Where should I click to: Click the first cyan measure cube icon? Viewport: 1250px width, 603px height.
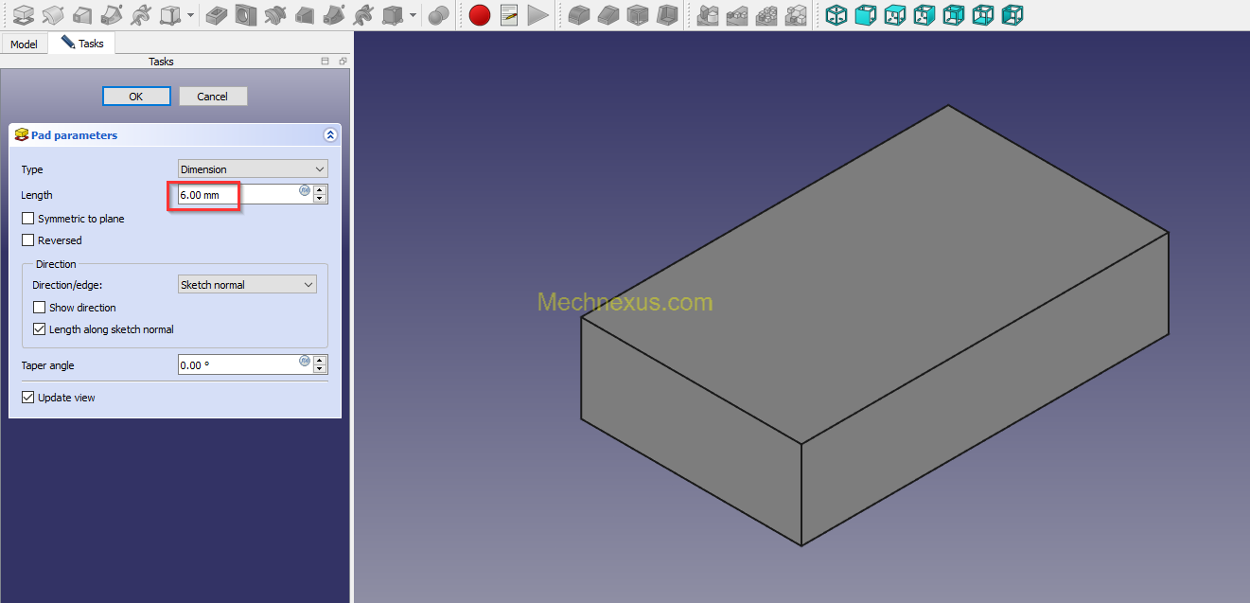(x=836, y=15)
